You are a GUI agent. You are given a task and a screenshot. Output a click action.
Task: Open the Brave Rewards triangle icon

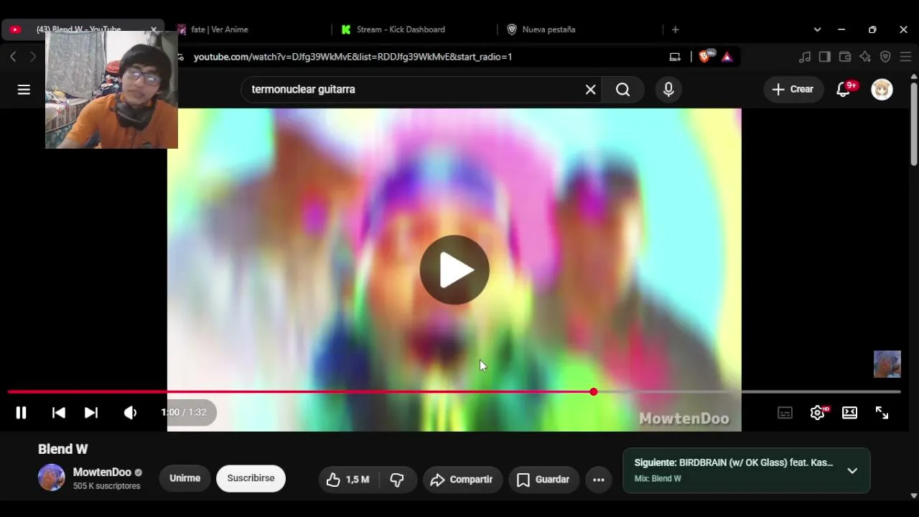[x=727, y=57]
